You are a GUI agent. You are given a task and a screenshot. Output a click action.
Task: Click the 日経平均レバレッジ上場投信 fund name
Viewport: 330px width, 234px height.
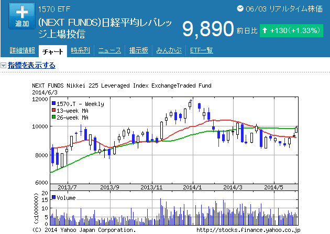[x=105, y=28]
